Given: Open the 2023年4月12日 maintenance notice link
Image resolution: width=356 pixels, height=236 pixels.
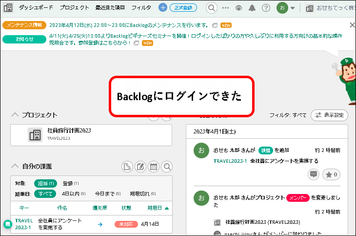Looking at the screenshot, I should coord(129,25).
